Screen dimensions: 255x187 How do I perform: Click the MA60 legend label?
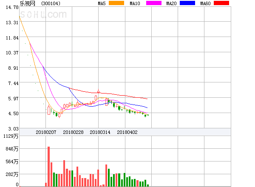(x=205, y=3)
